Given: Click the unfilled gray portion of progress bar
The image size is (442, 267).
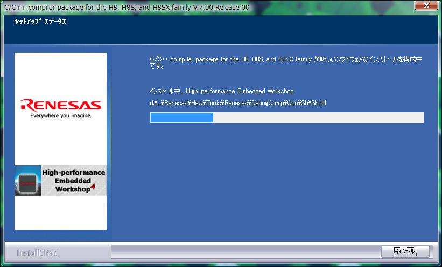Looking at the screenshot, I should tap(318, 118).
